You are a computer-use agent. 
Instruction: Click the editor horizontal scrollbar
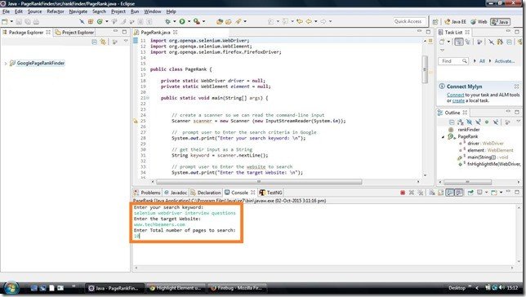[259, 182]
